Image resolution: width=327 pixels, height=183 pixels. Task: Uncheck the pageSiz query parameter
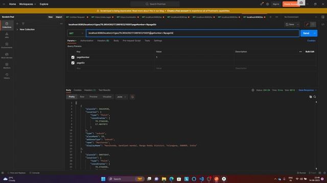click(73, 63)
